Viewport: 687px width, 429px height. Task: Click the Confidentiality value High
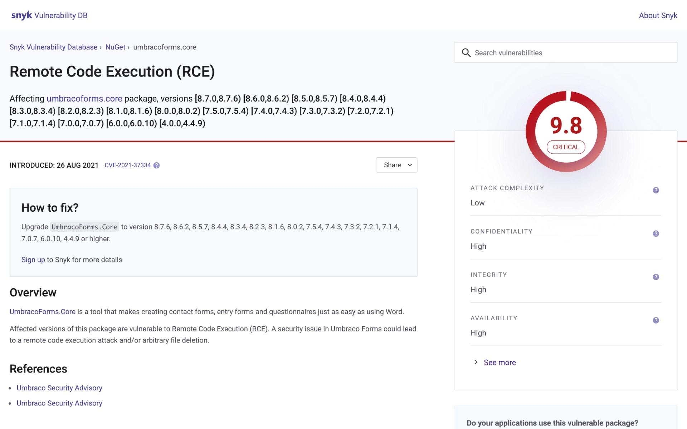tap(478, 246)
